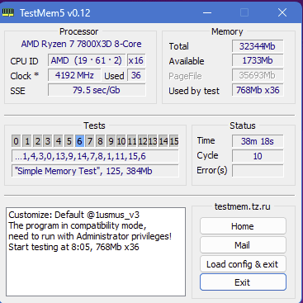Click the Error(s) label
Viewport: 303px width, 303px height.
click(212, 171)
